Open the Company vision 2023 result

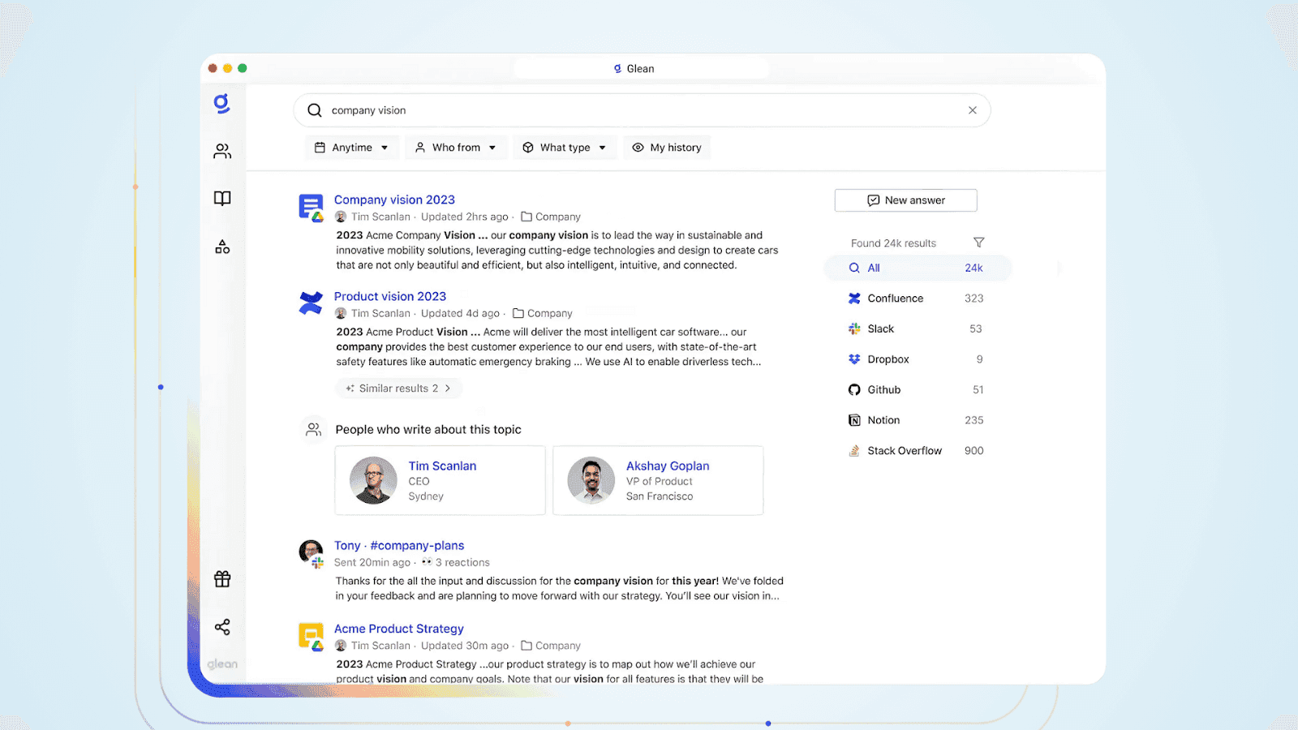point(394,200)
